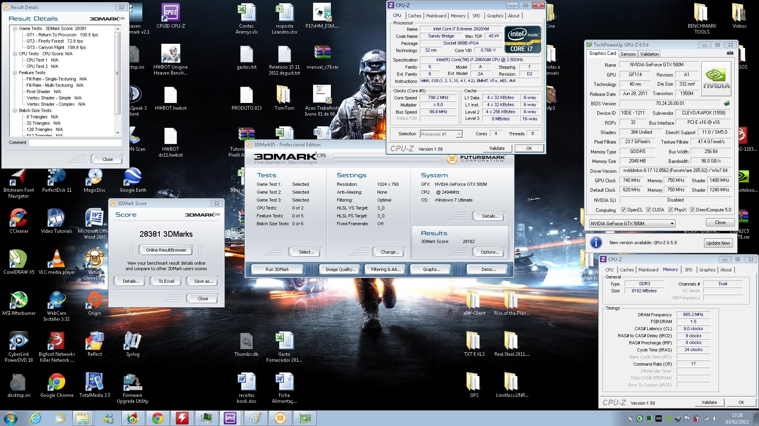Toggle the OpenCL checkbox in GPU-Z

click(624, 210)
